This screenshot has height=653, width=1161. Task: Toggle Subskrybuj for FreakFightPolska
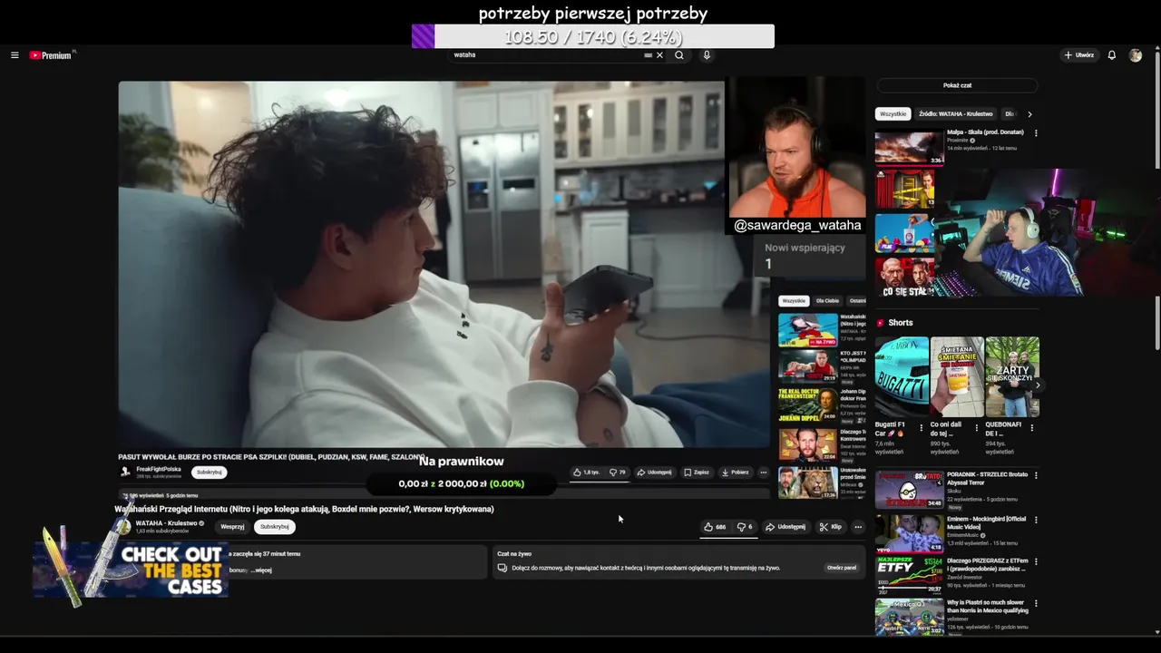coord(209,473)
